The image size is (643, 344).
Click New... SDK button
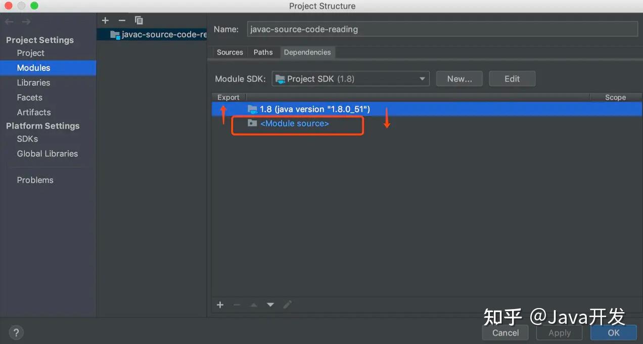pos(460,79)
